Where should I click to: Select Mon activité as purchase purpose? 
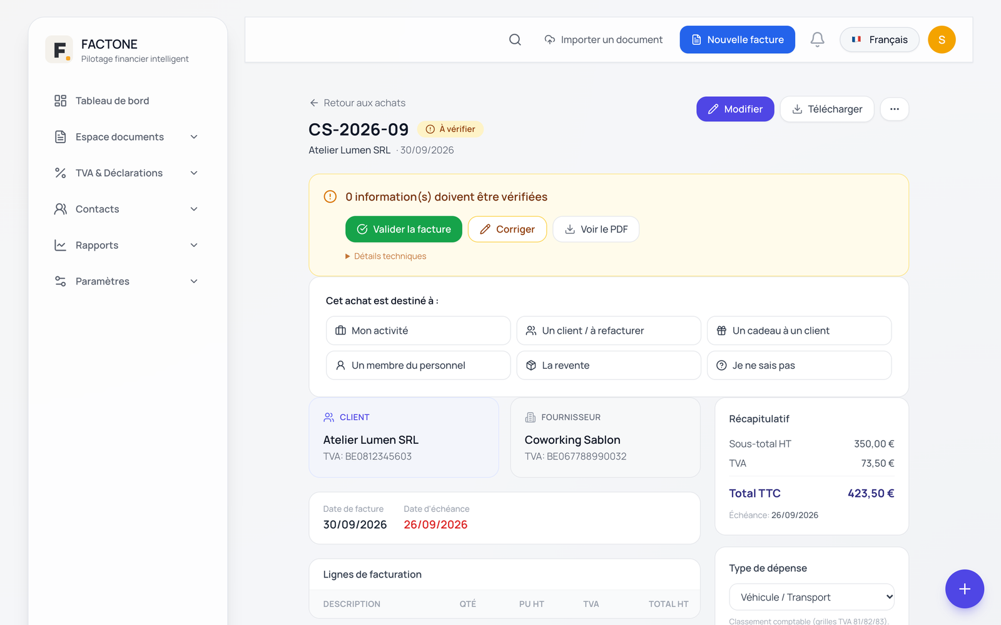418,331
